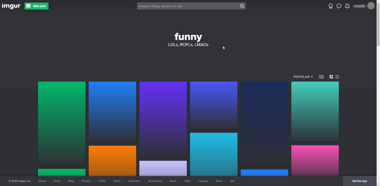Open the pink post thumbnail

315,161
